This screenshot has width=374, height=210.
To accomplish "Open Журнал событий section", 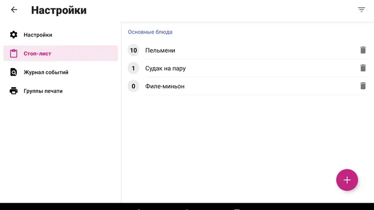I will (x=61, y=72).
